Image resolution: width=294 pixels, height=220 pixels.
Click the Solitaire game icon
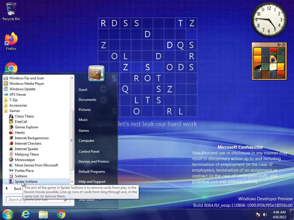[11, 176]
